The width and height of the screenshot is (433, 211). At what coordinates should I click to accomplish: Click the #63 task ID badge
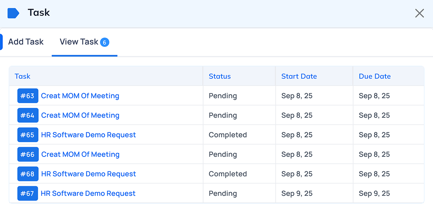[28, 96]
